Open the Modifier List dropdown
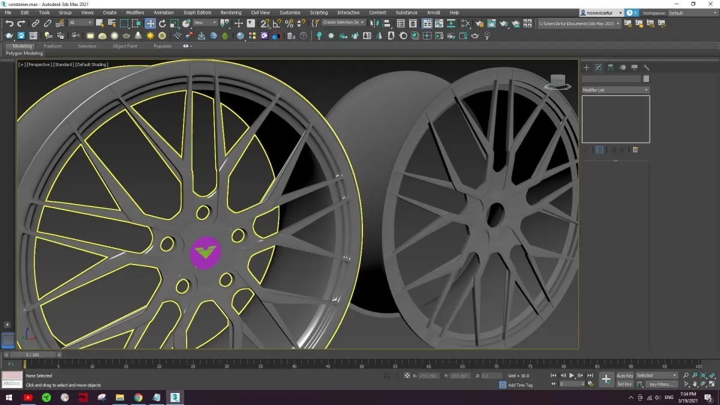Viewport: 720px width, 405px height. click(x=616, y=90)
